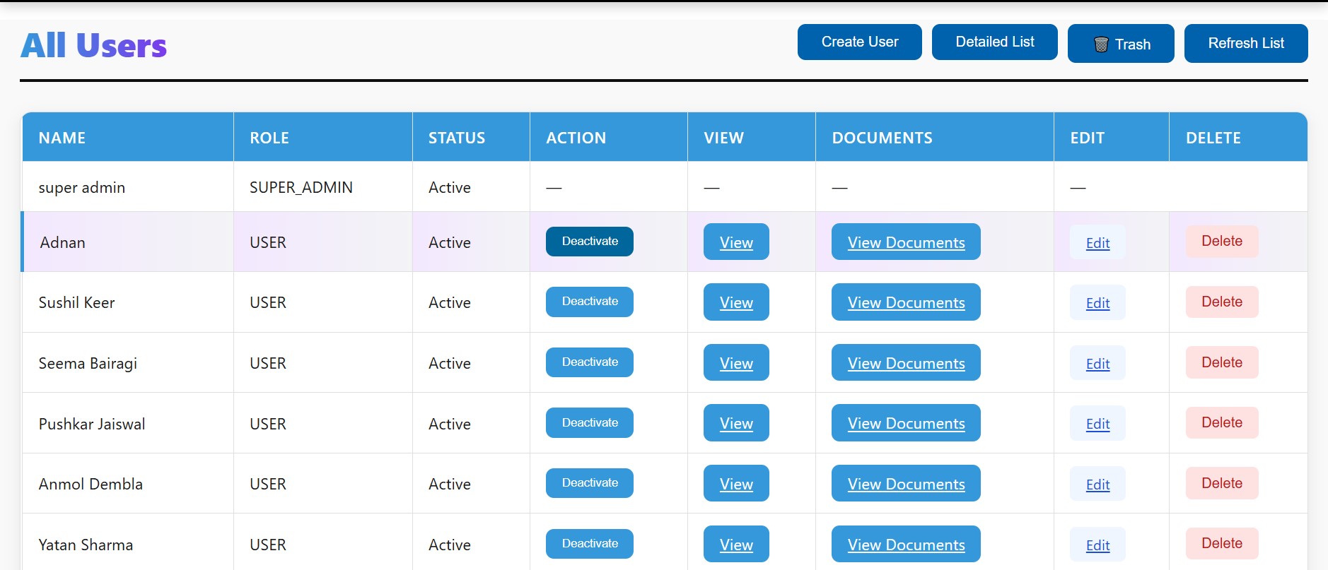
Task: View Yatan Sharma's documents
Action: click(x=906, y=544)
